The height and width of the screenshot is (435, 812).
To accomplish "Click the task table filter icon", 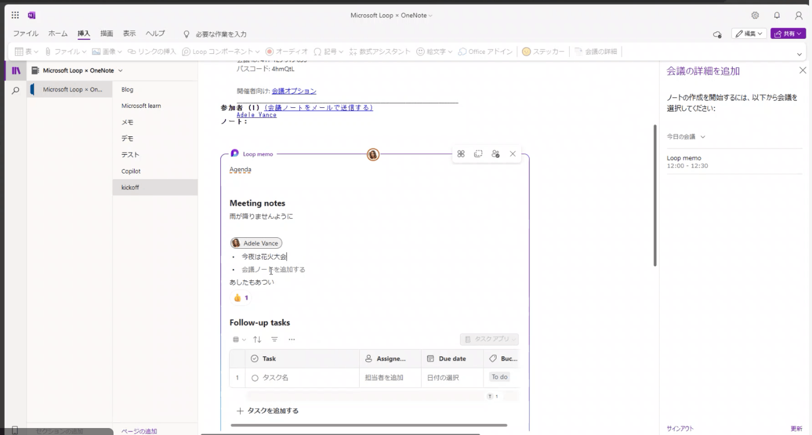I will pos(274,339).
